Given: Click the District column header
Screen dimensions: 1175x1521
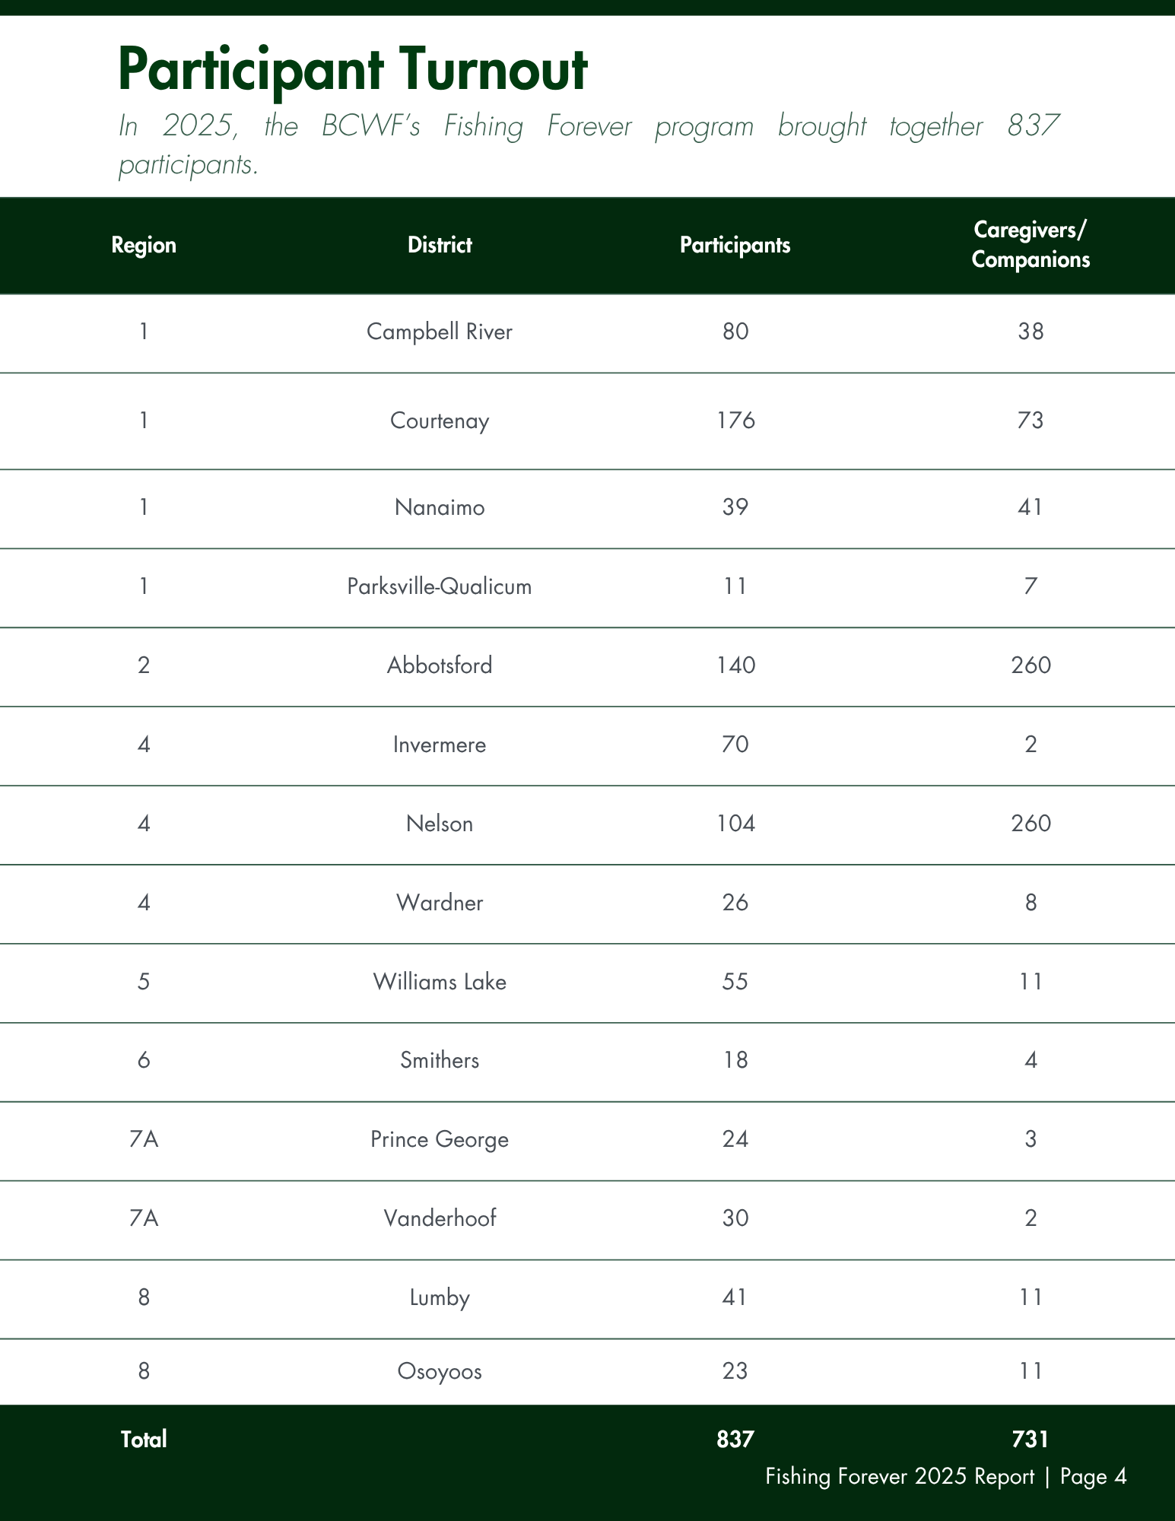Looking at the screenshot, I should (440, 245).
